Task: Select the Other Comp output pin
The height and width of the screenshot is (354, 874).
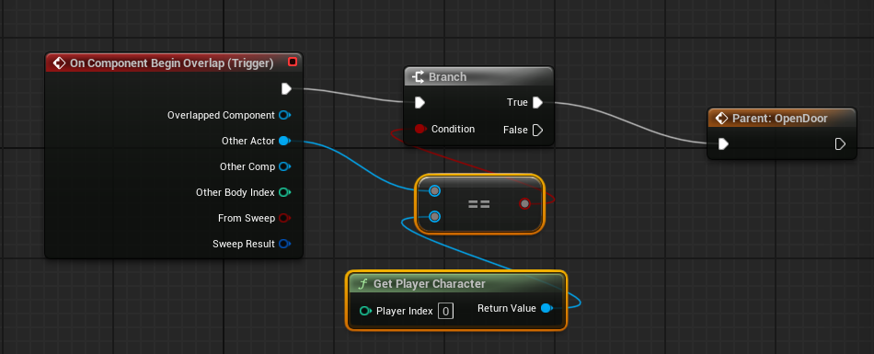Action: 284,166
